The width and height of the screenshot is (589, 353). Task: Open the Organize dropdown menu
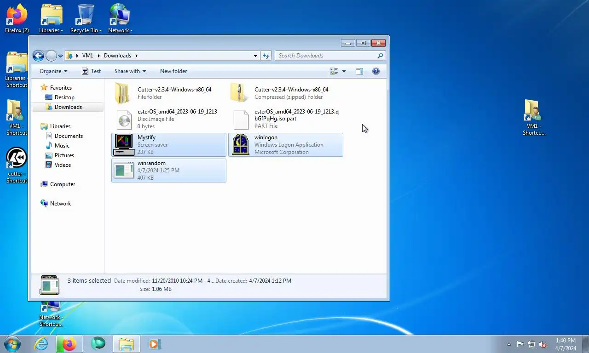point(53,71)
